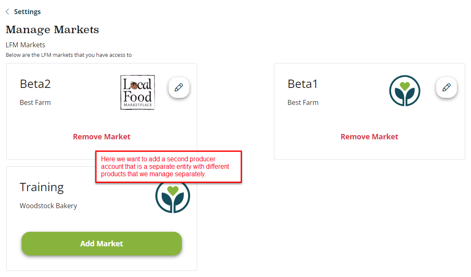Click the Local Food Marketplace logo
This screenshot has width=471, height=277.
pos(138,92)
